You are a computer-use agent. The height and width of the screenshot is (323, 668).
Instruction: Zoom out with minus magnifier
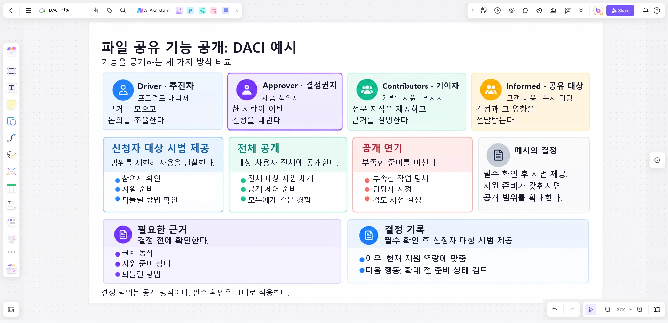[x=607, y=309]
